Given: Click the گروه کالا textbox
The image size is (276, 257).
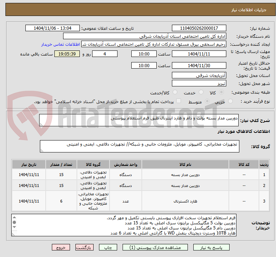Looking at the screenshot, I should point(139,146).
